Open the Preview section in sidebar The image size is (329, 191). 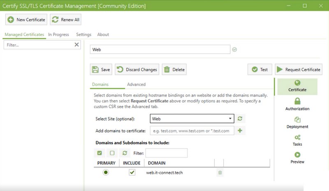tap(297, 158)
